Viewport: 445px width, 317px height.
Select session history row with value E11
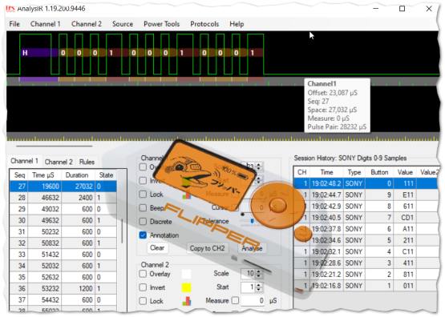pyautogui.click(x=366, y=195)
